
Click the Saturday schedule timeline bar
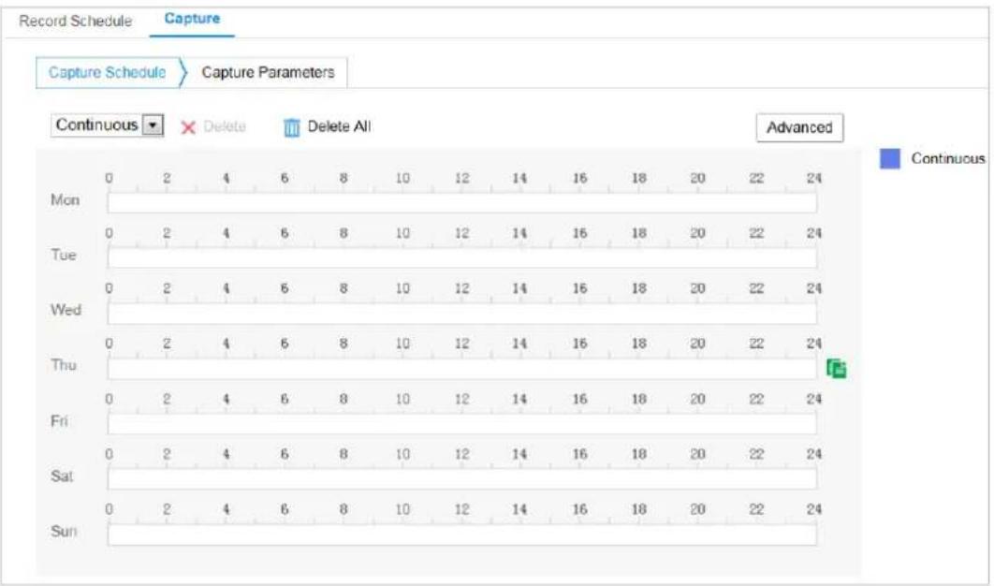point(462,479)
